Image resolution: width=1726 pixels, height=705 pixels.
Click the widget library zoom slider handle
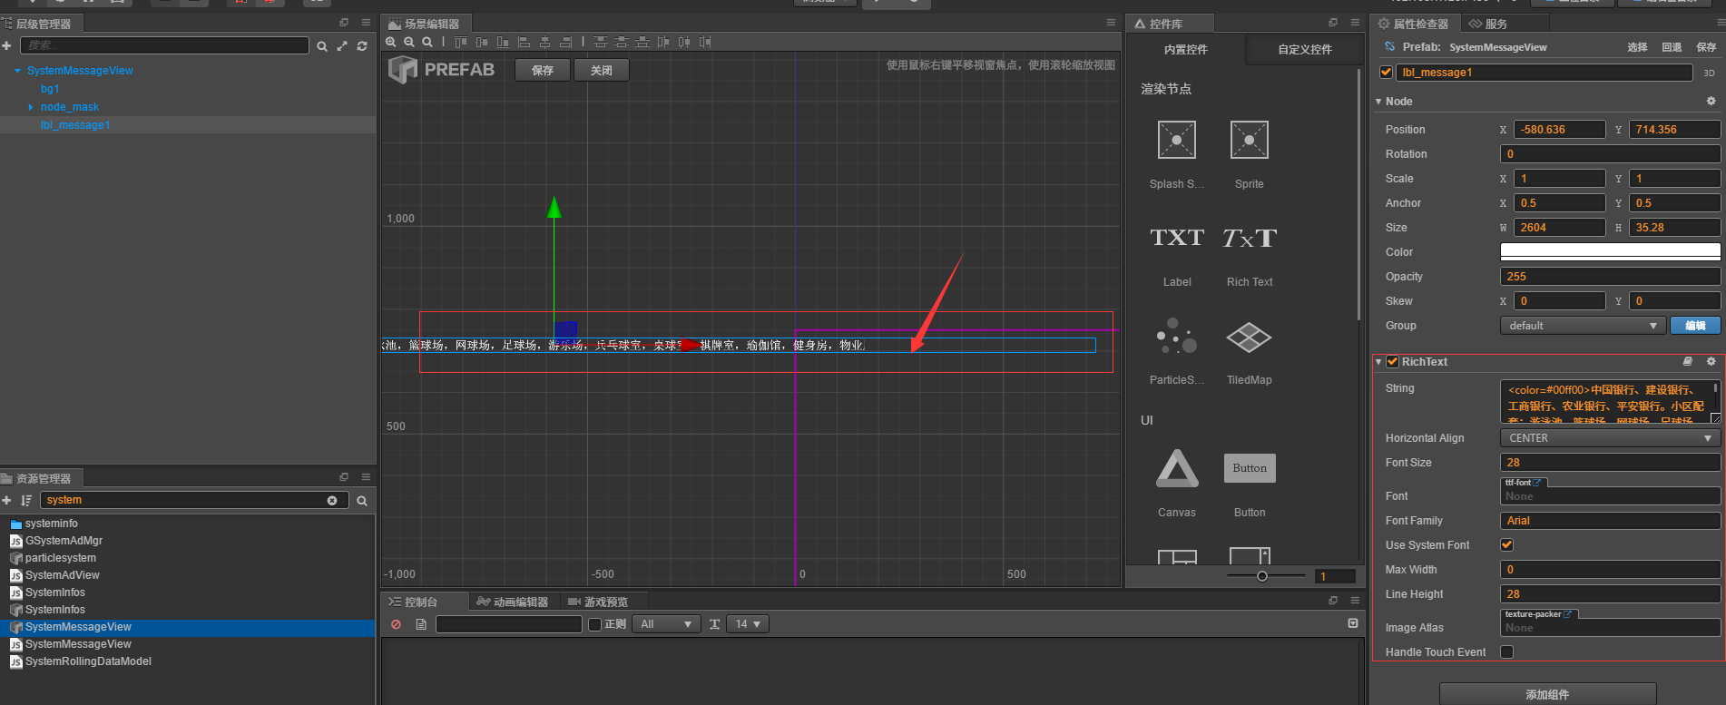(x=1261, y=576)
